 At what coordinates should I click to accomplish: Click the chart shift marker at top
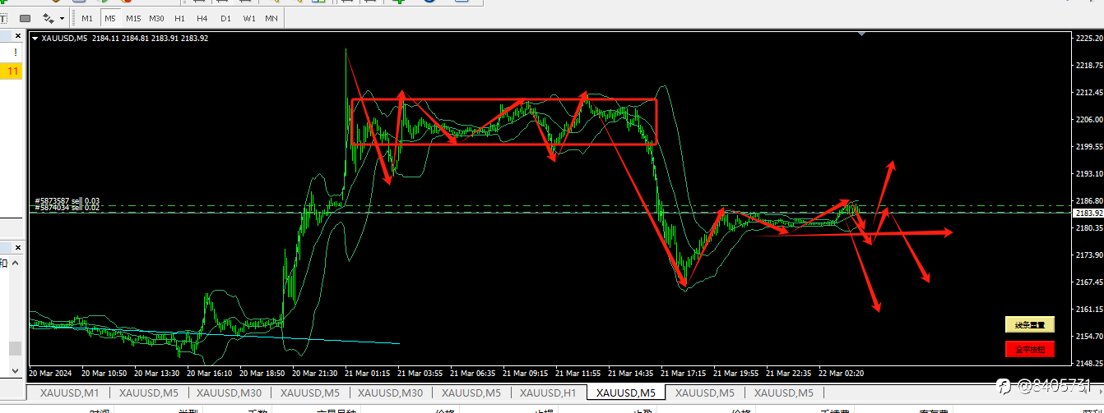(x=861, y=34)
